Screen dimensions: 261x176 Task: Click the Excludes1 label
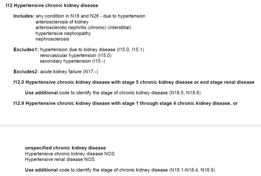(x=26, y=50)
